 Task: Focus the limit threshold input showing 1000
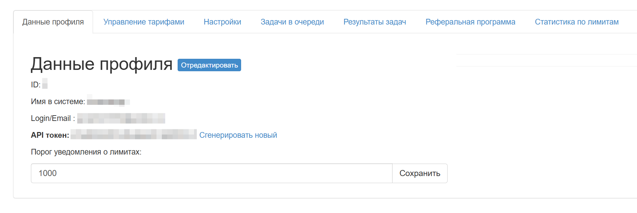pos(212,173)
